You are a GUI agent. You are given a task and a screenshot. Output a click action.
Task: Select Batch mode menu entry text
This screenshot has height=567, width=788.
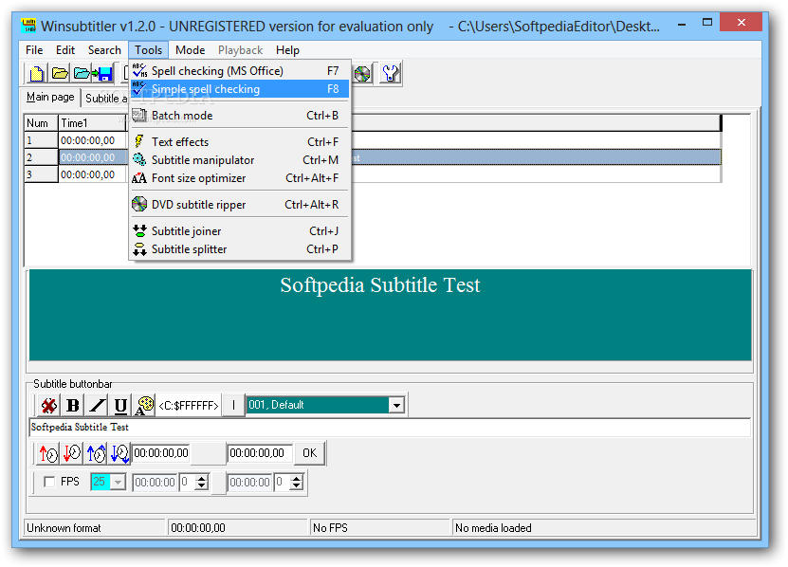(x=182, y=116)
